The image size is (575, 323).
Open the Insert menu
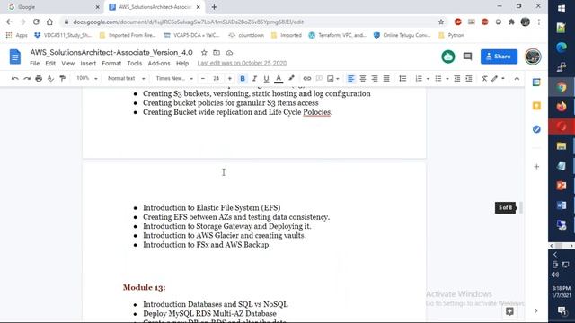(x=88, y=64)
